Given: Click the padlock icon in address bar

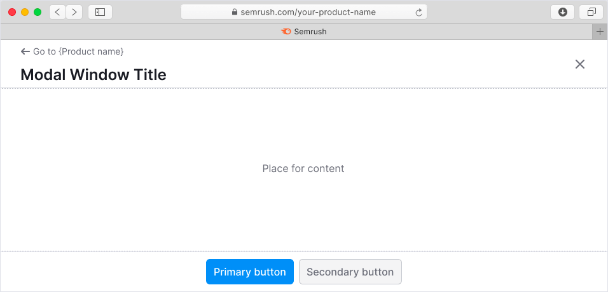Looking at the screenshot, I should click(234, 12).
